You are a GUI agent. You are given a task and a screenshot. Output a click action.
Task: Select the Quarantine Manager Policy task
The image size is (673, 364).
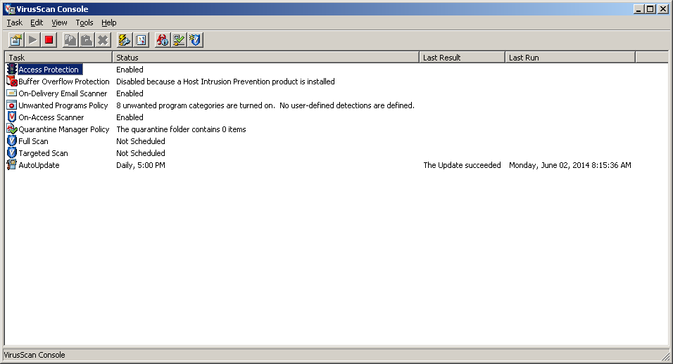(x=63, y=129)
